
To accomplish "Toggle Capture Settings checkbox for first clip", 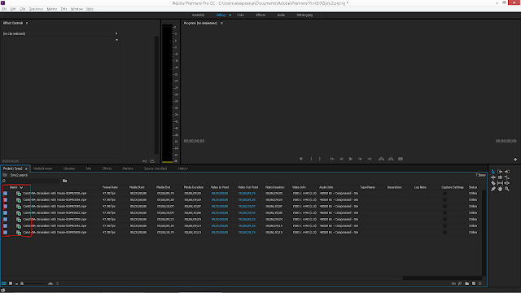I will (444, 193).
